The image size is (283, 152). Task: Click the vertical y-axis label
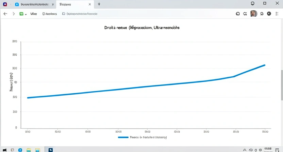point(11,82)
